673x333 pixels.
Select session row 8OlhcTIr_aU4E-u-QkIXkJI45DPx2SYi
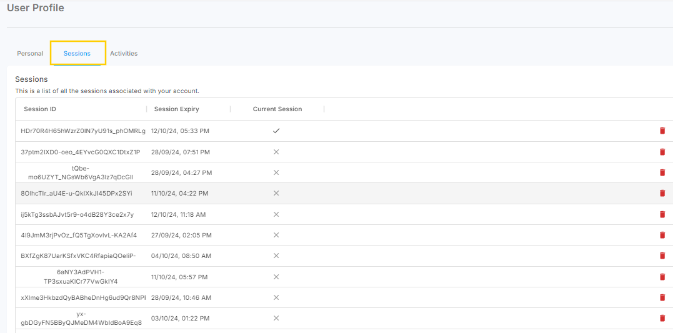coord(76,193)
